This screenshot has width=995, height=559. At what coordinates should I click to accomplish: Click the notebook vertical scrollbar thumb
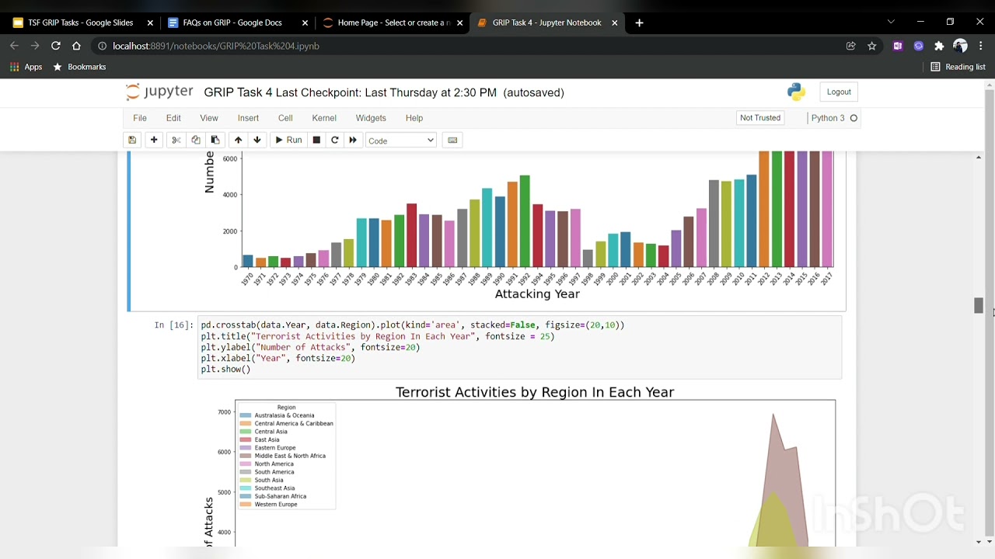(x=979, y=306)
